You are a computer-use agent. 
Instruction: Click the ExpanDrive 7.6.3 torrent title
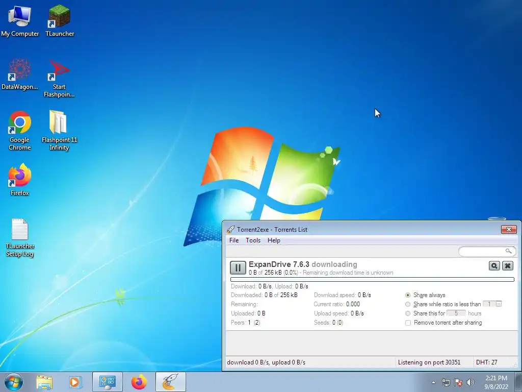tap(279, 264)
